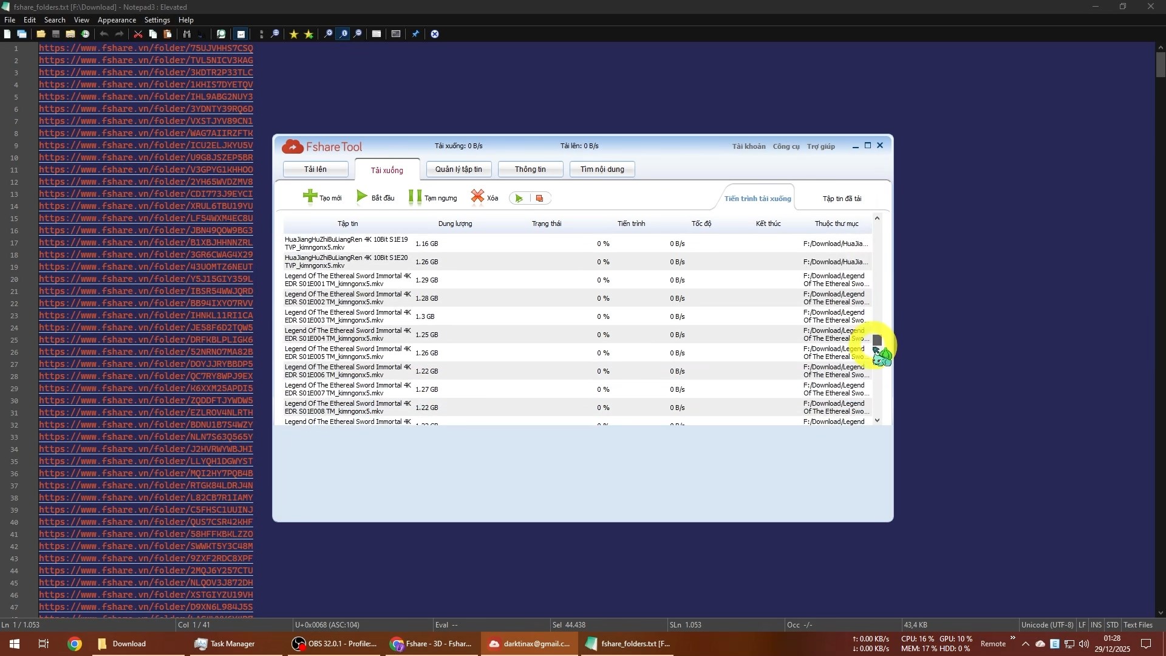Open the Text Files scheme selector
This screenshot has height=656, width=1166.
click(1139, 624)
